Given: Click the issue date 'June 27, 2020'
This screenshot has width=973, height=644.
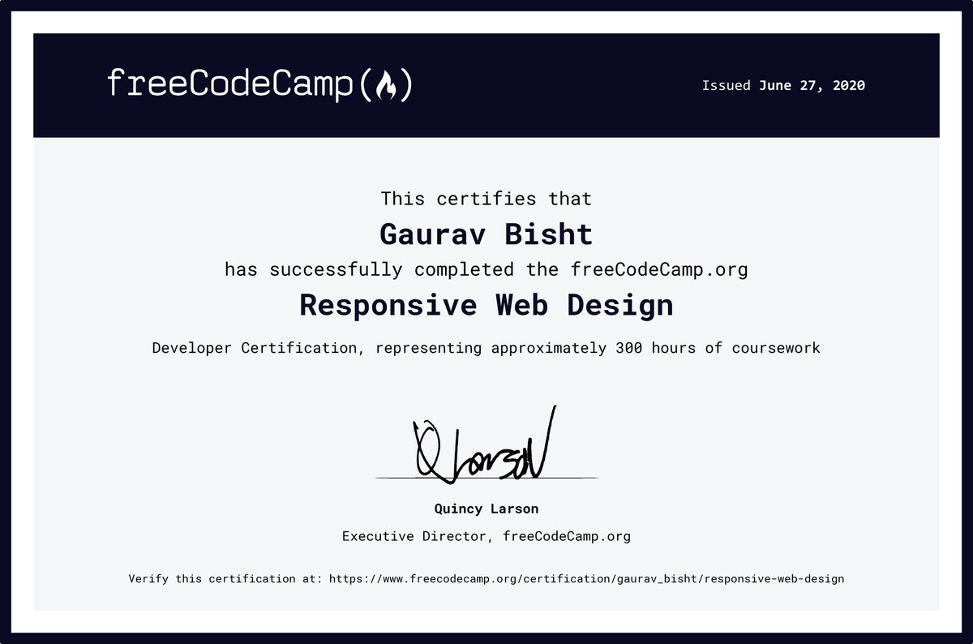Looking at the screenshot, I should tap(812, 85).
